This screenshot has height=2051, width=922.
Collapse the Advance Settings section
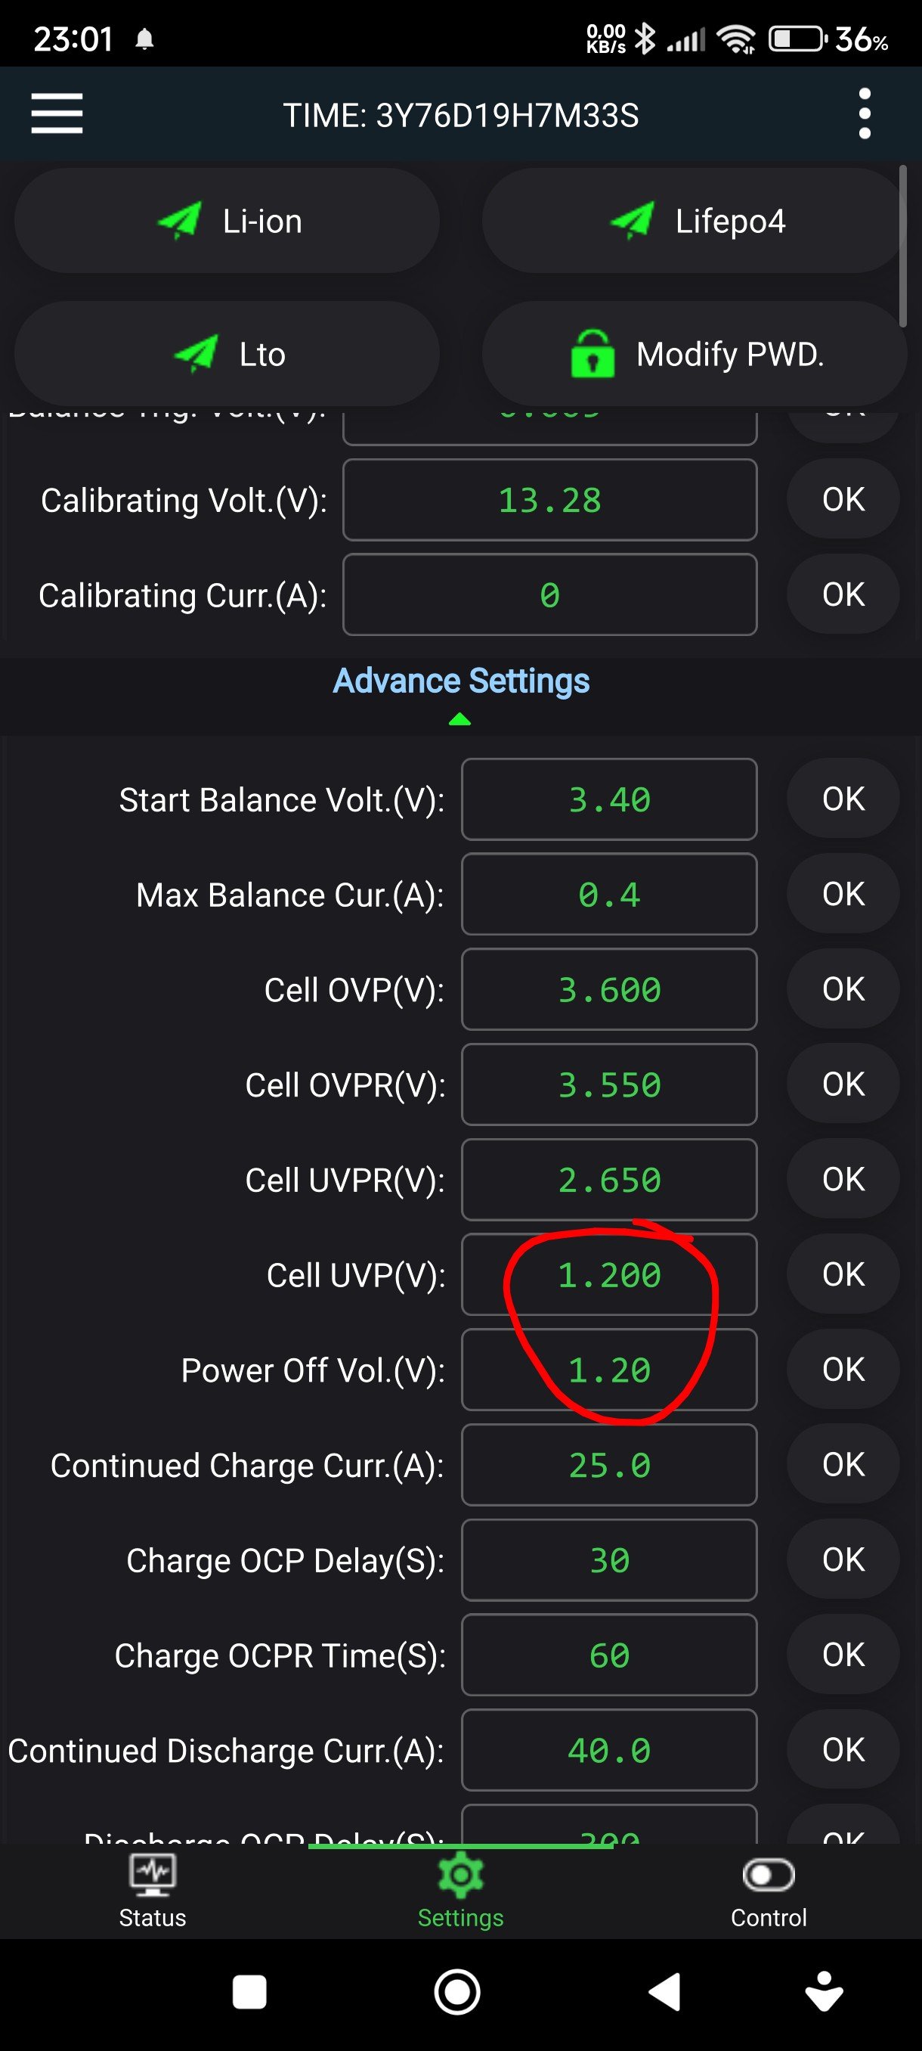[460, 681]
